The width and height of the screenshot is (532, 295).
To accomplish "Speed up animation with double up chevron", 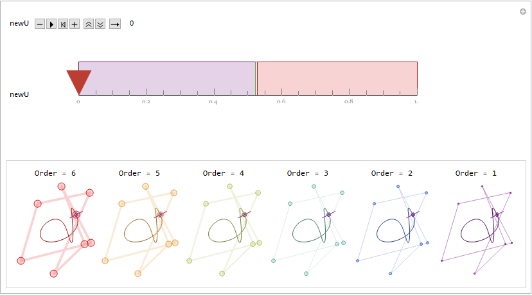I will (x=89, y=24).
